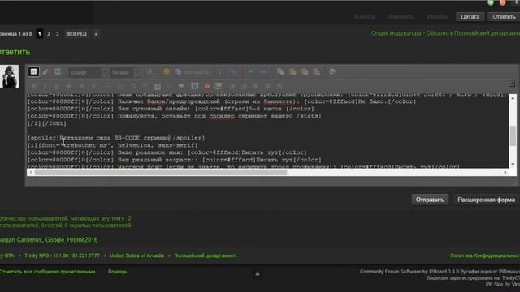
Task: Click the horizontal scroll right arrow
Action: 505,172
